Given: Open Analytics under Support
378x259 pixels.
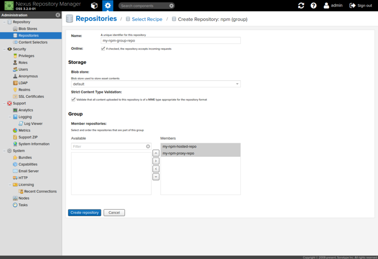Looking at the screenshot, I should coord(26,110).
